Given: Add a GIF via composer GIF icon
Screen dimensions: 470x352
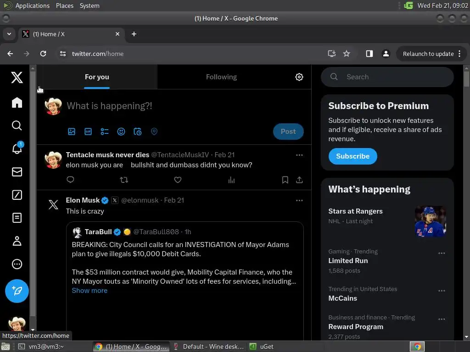Looking at the screenshot, I should 88,132.
